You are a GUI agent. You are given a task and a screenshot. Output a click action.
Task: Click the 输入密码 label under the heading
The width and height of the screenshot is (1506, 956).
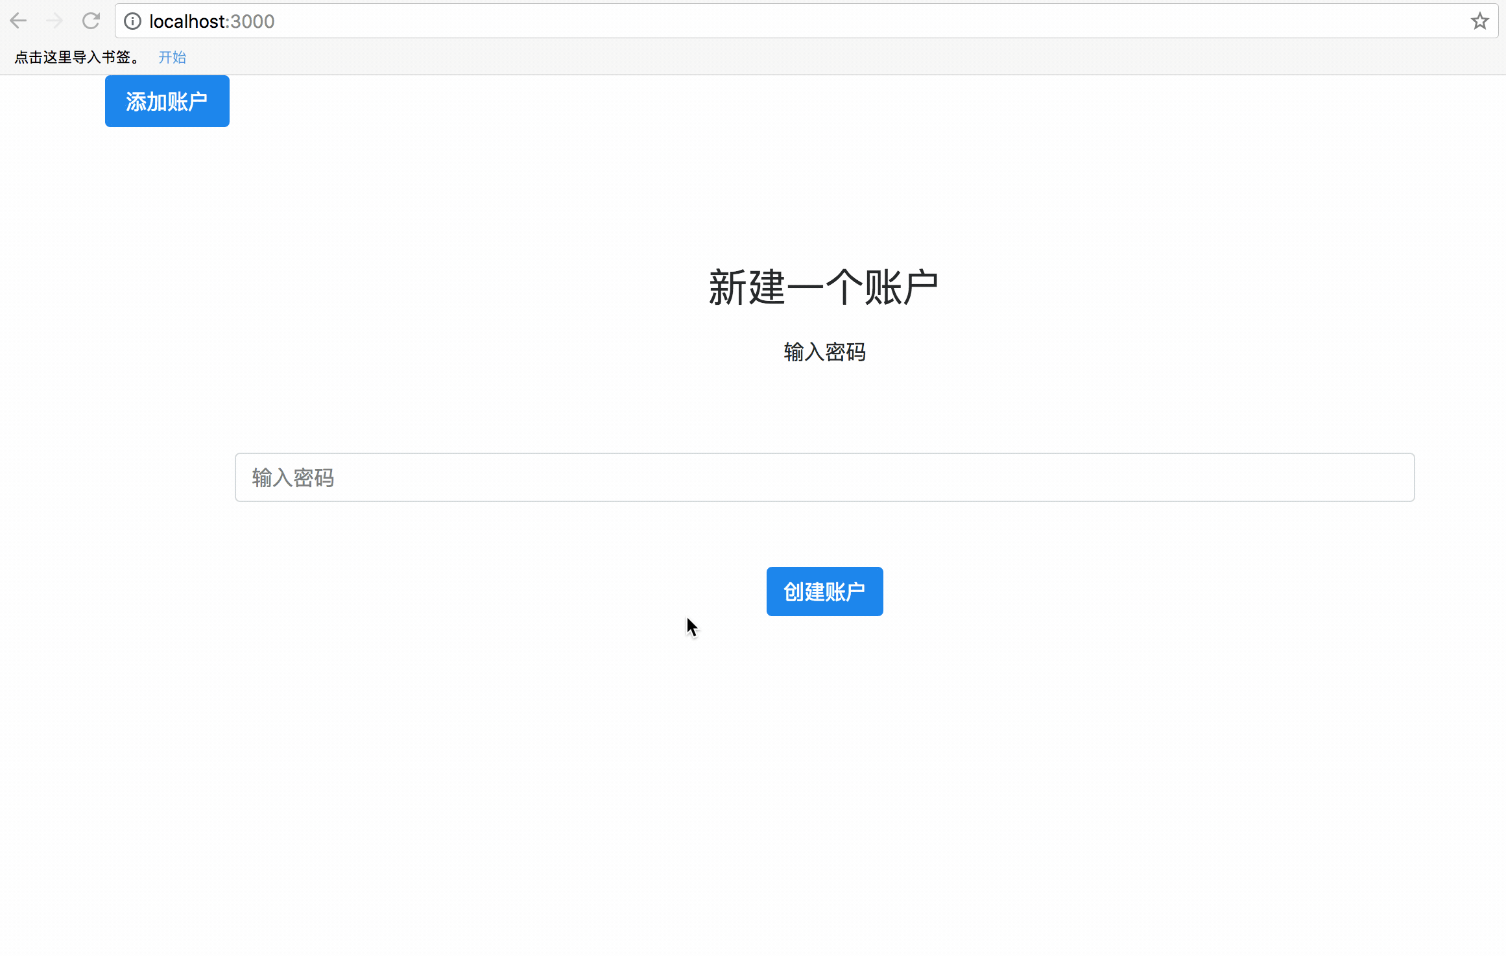pos(824,352)
